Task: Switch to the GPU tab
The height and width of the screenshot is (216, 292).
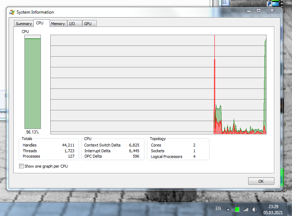Action: 89,24
